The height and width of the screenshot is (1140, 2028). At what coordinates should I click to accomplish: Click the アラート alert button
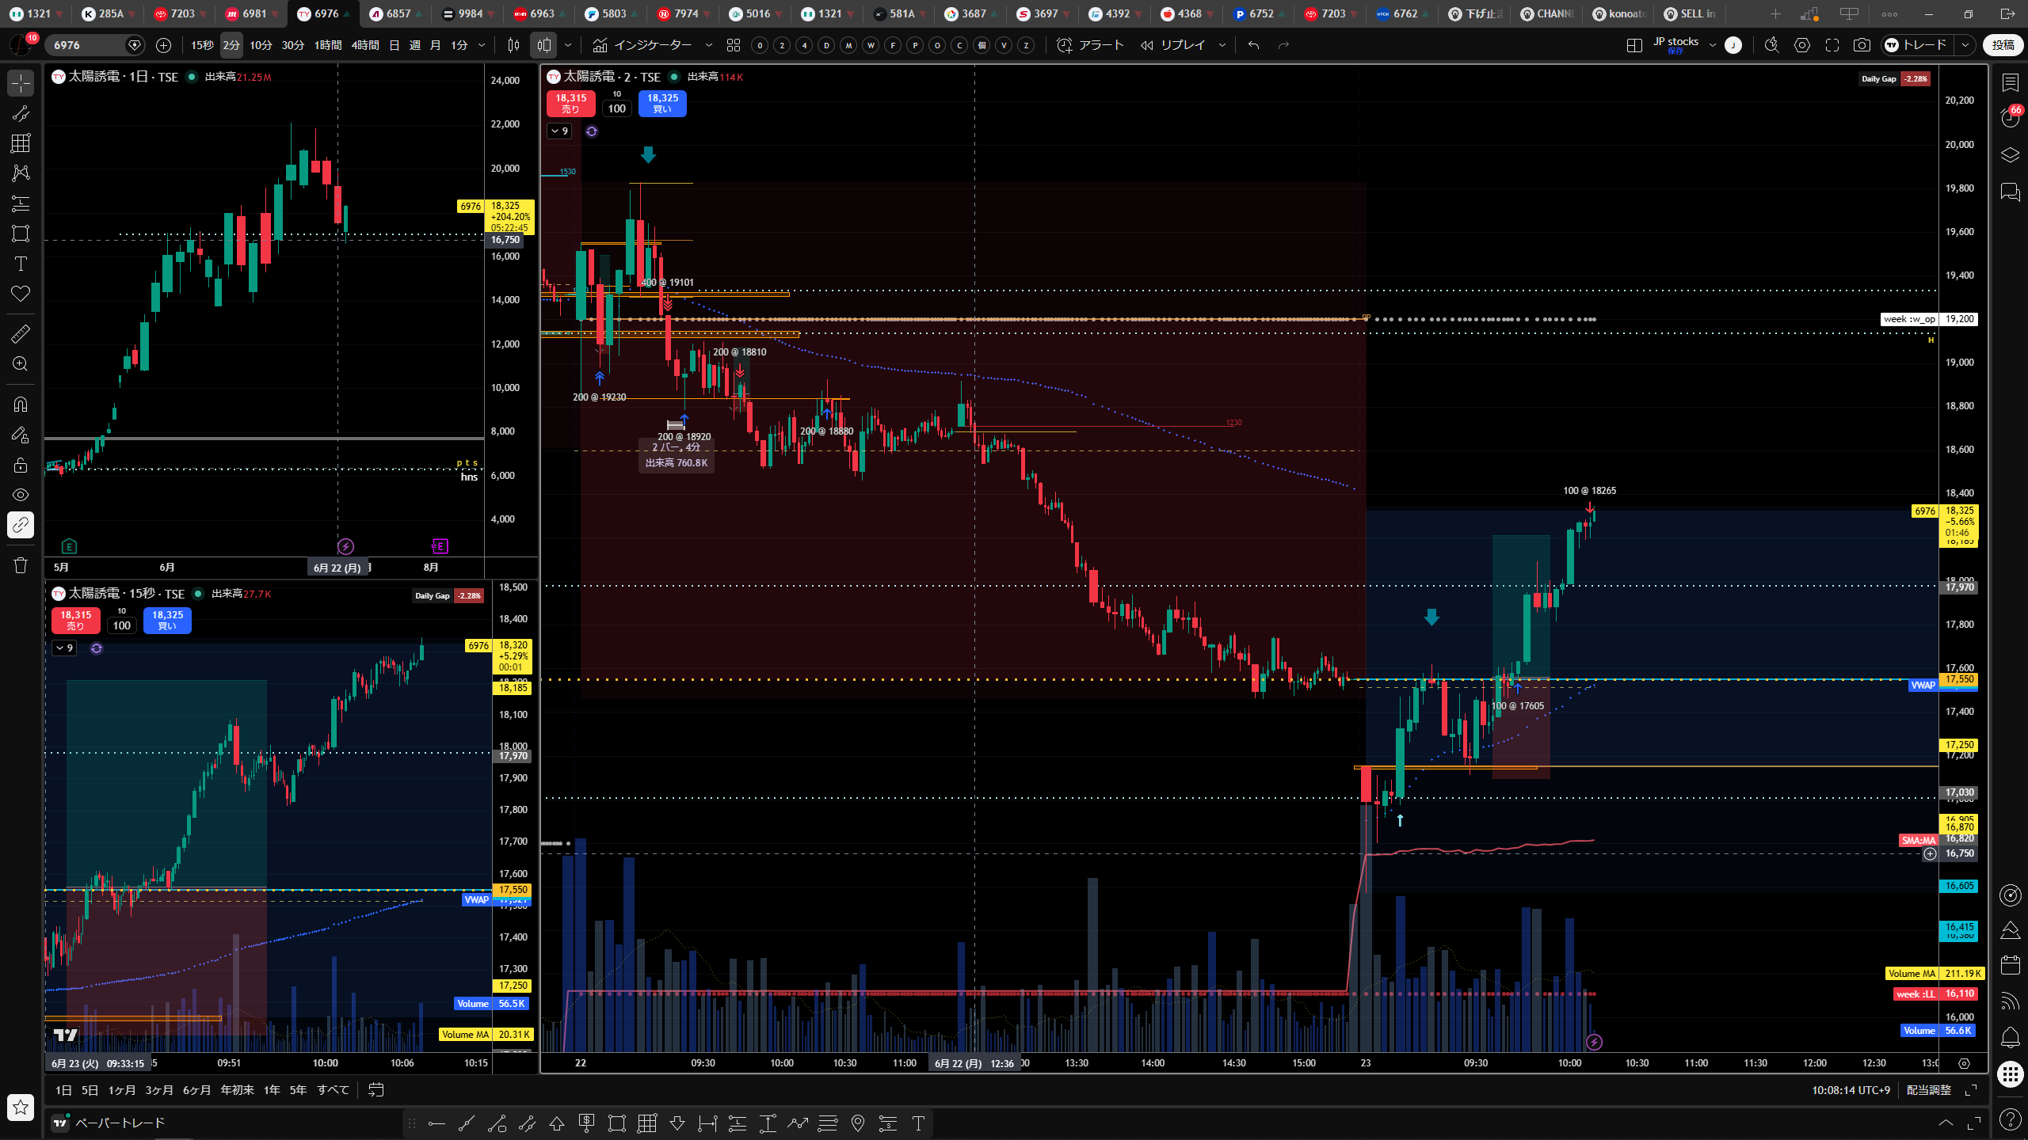click(1090, 45)
